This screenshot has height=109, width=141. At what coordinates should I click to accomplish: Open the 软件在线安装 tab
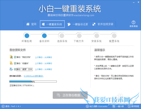(x=103, y=24)
